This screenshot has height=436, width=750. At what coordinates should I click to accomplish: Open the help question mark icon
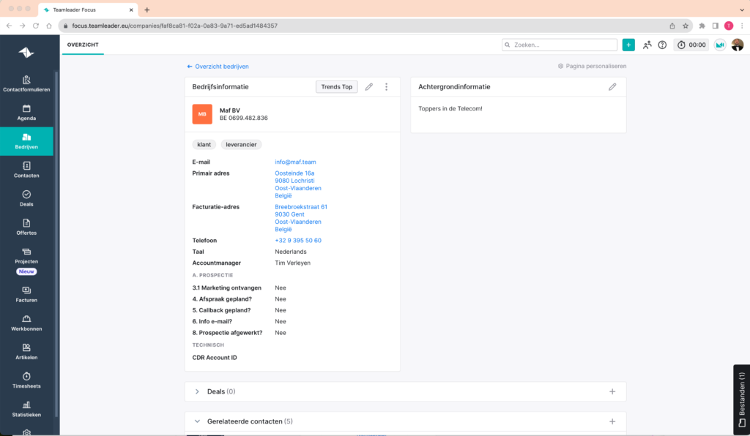pyautogui.click(x=662, y=45)
